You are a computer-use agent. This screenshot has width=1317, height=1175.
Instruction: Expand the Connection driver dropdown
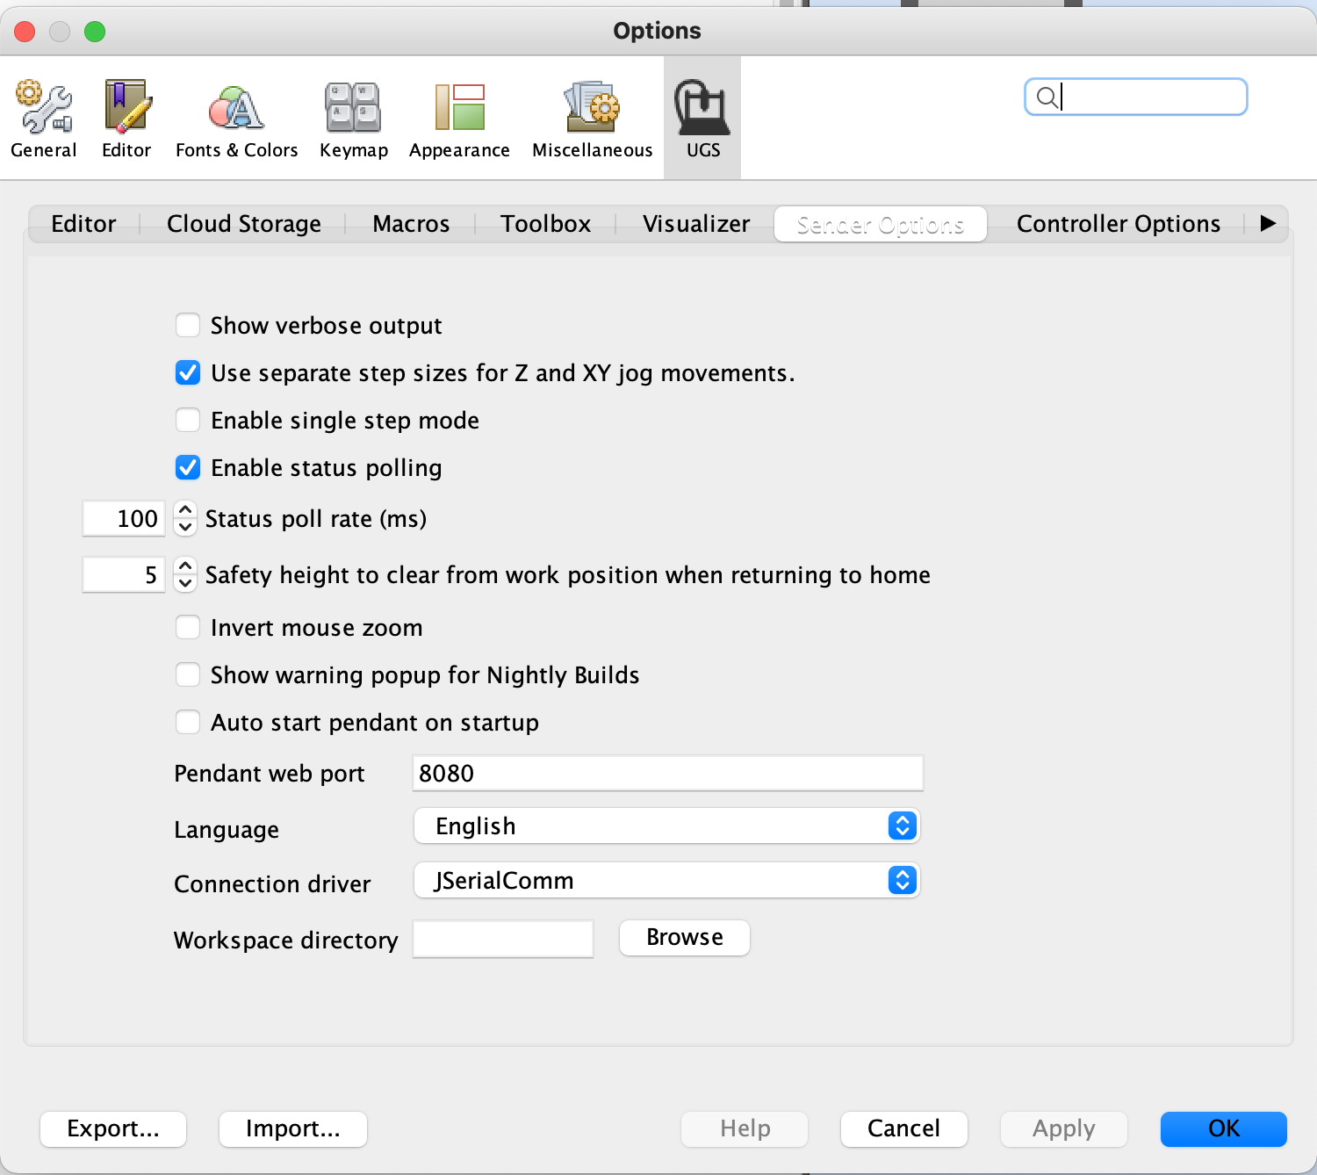(666, 881)
